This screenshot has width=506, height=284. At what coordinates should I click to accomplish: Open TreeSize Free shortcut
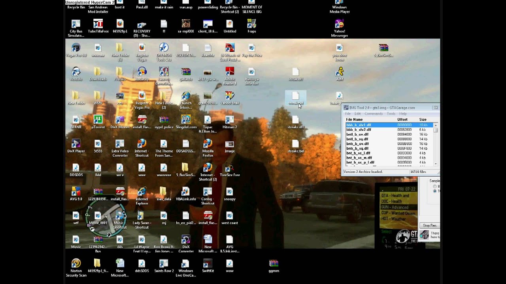[x=230, y=170]
